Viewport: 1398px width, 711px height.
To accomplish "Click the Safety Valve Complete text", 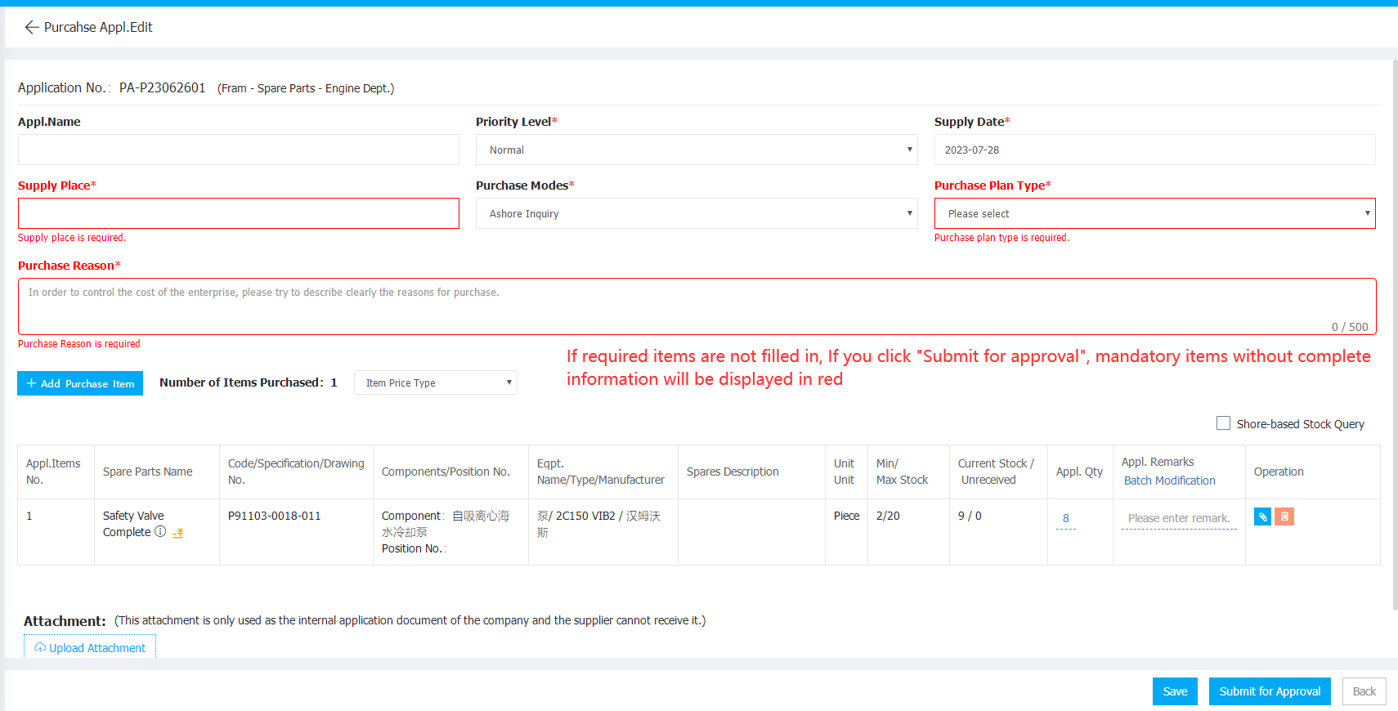I will click(133, 524).
